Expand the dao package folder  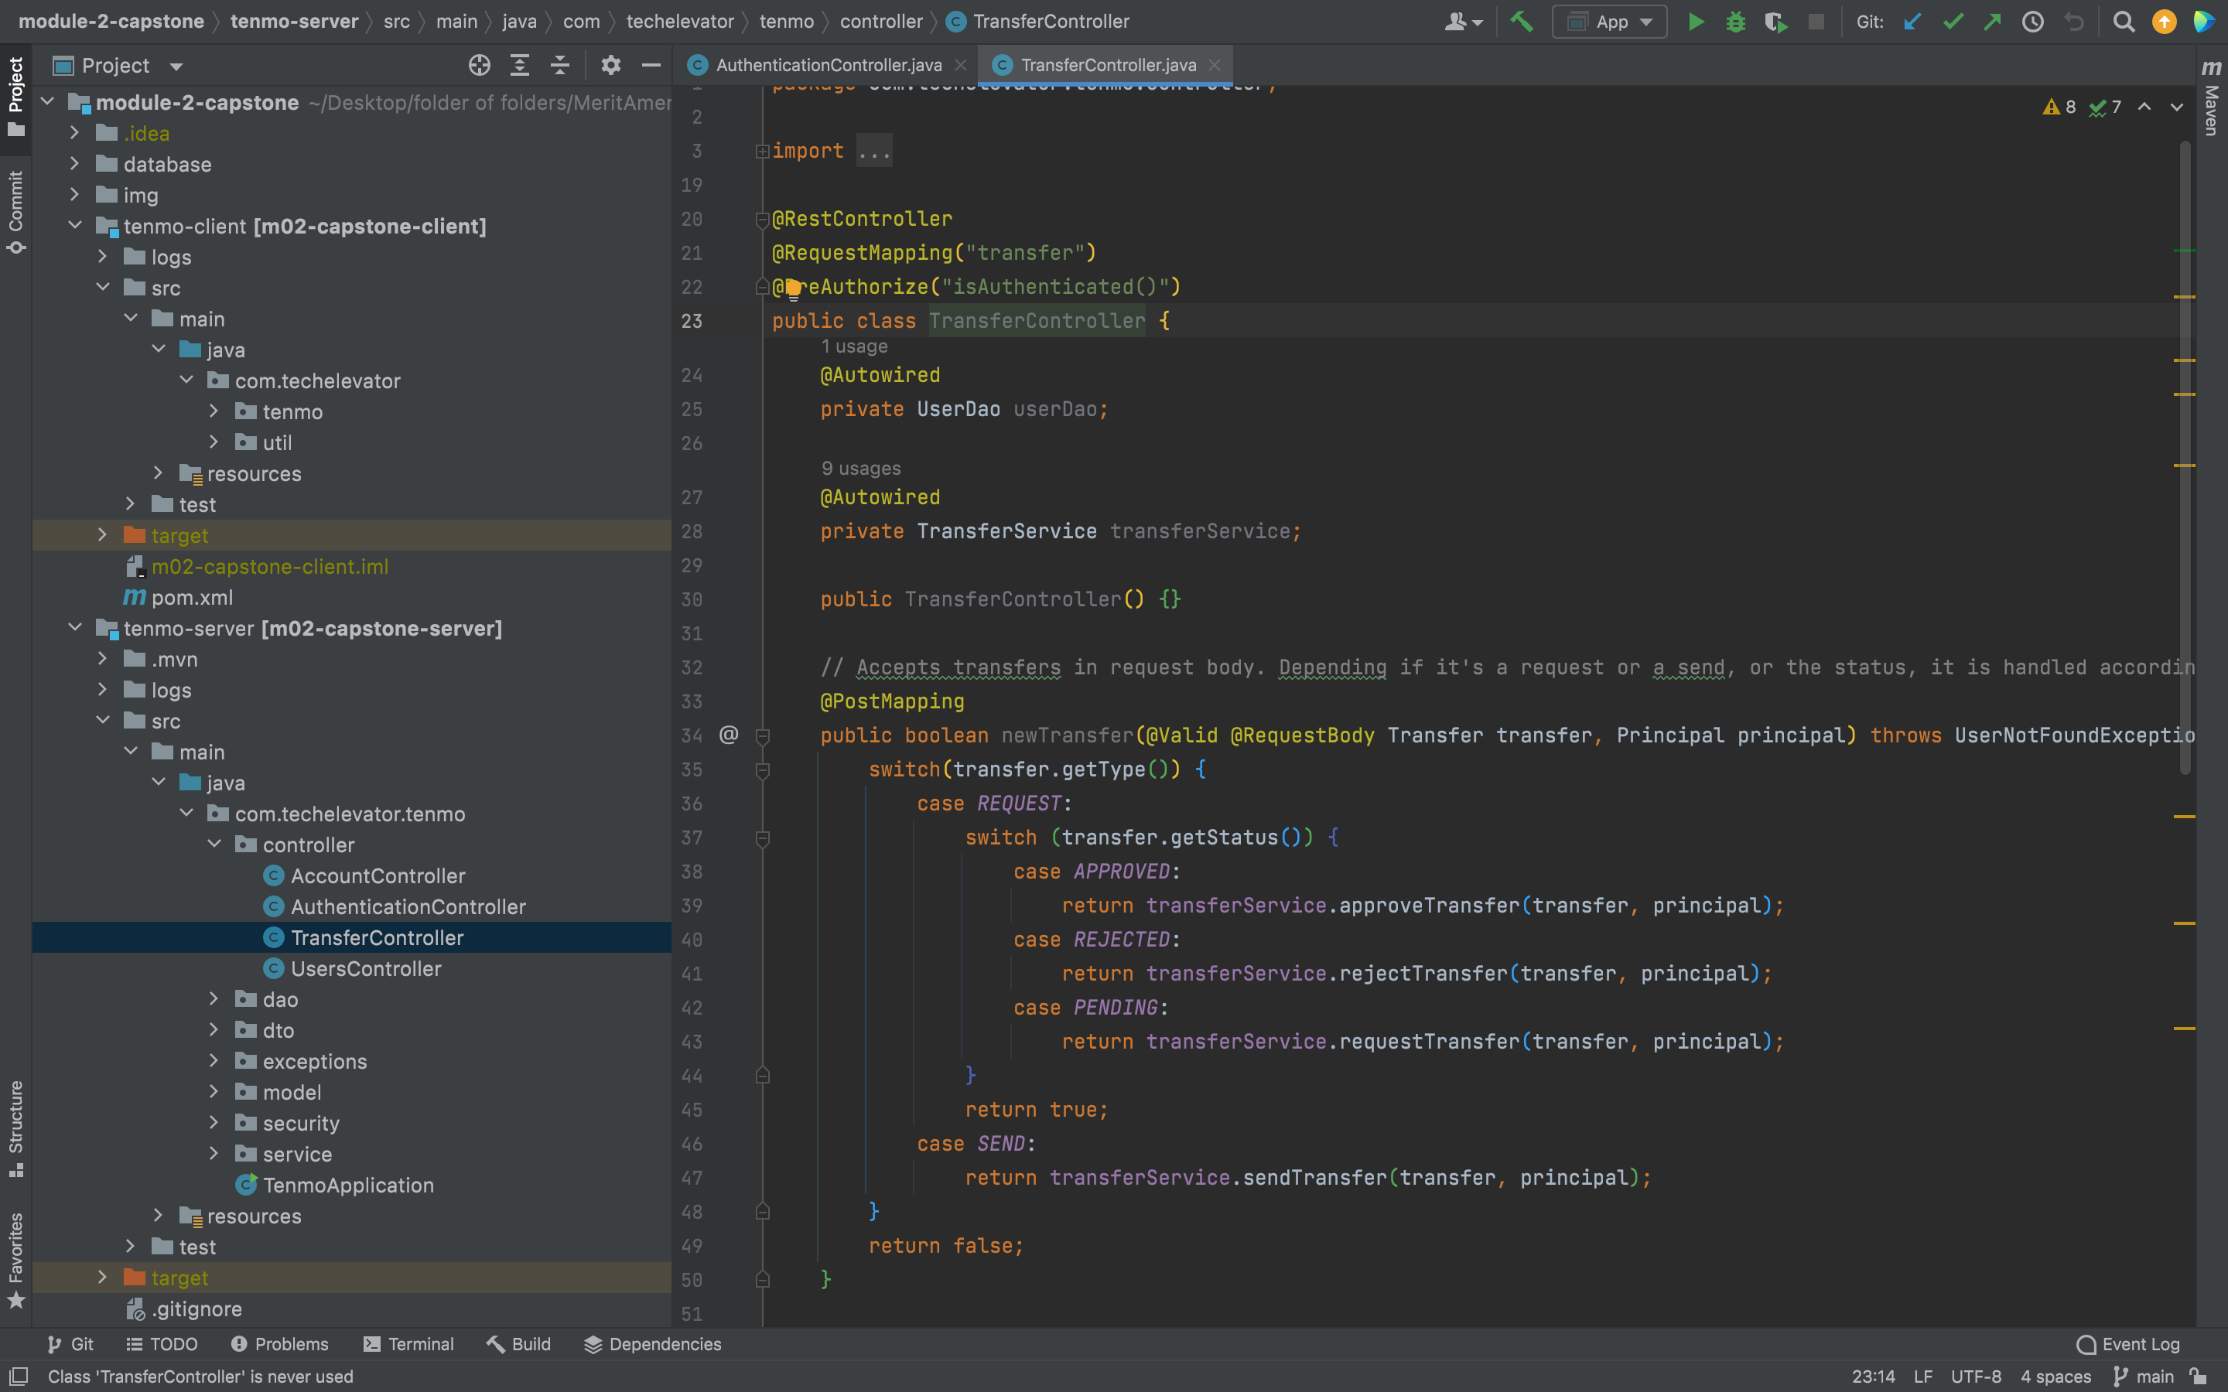(x=214, y=1000)
